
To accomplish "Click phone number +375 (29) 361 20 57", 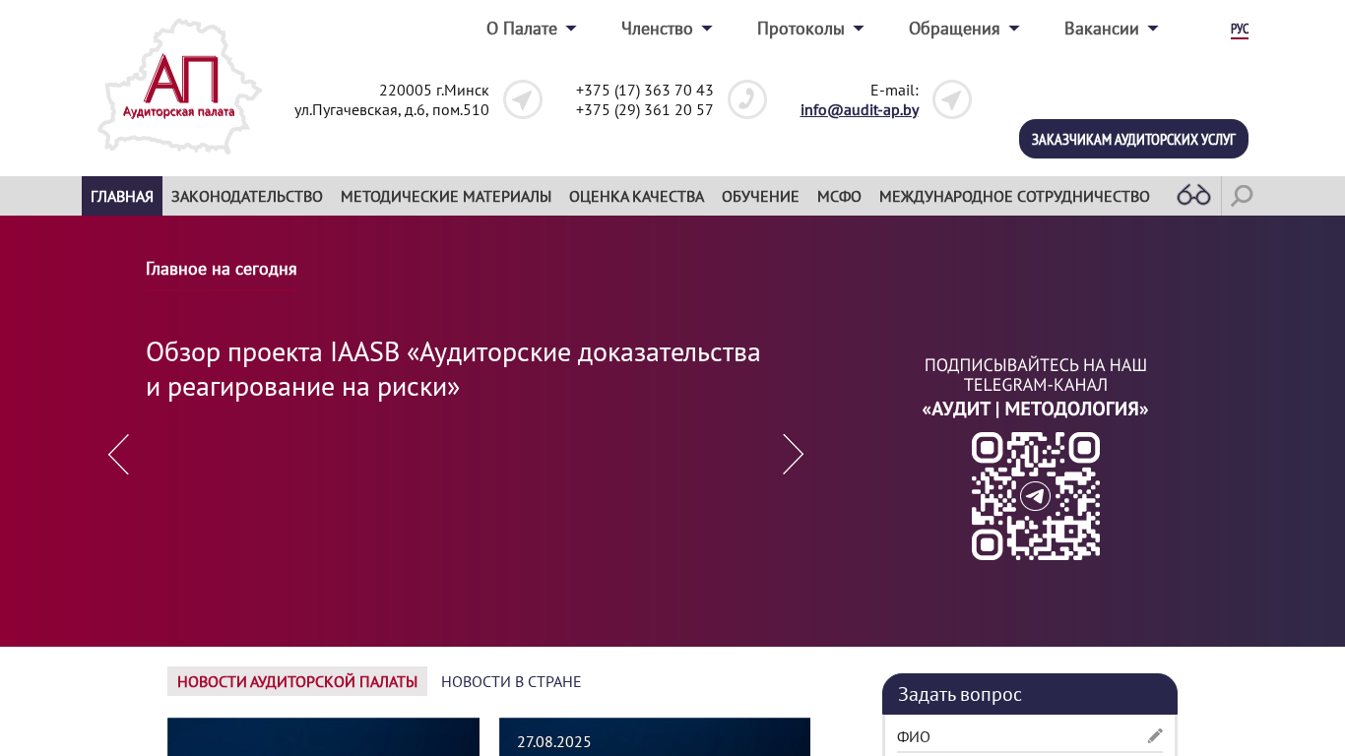I will [645, 109].
